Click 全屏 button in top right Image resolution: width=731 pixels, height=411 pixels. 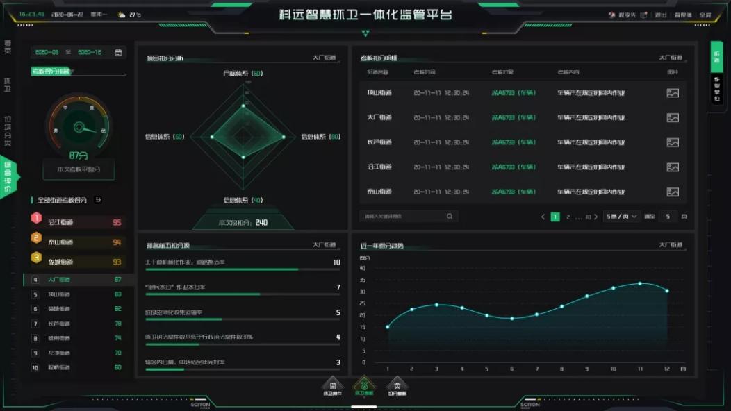(x=705, y=15)
